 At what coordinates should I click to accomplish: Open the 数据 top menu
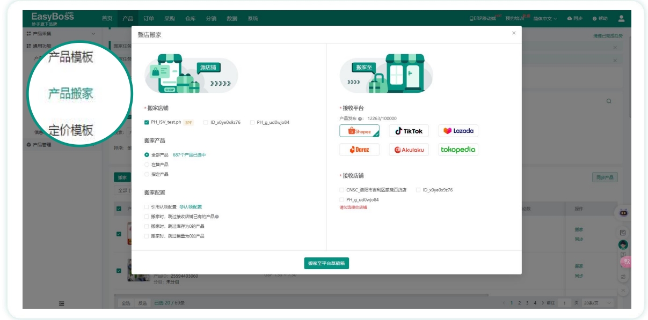pyautogui.click(x=232, y=19)
